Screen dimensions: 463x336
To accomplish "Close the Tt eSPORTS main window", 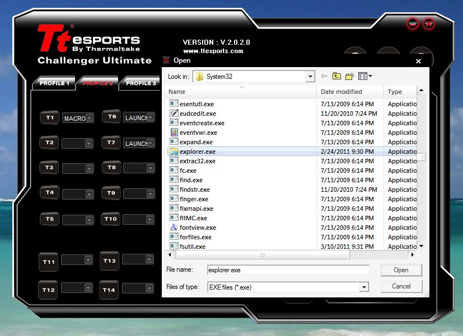I will [x=428, y=24].
